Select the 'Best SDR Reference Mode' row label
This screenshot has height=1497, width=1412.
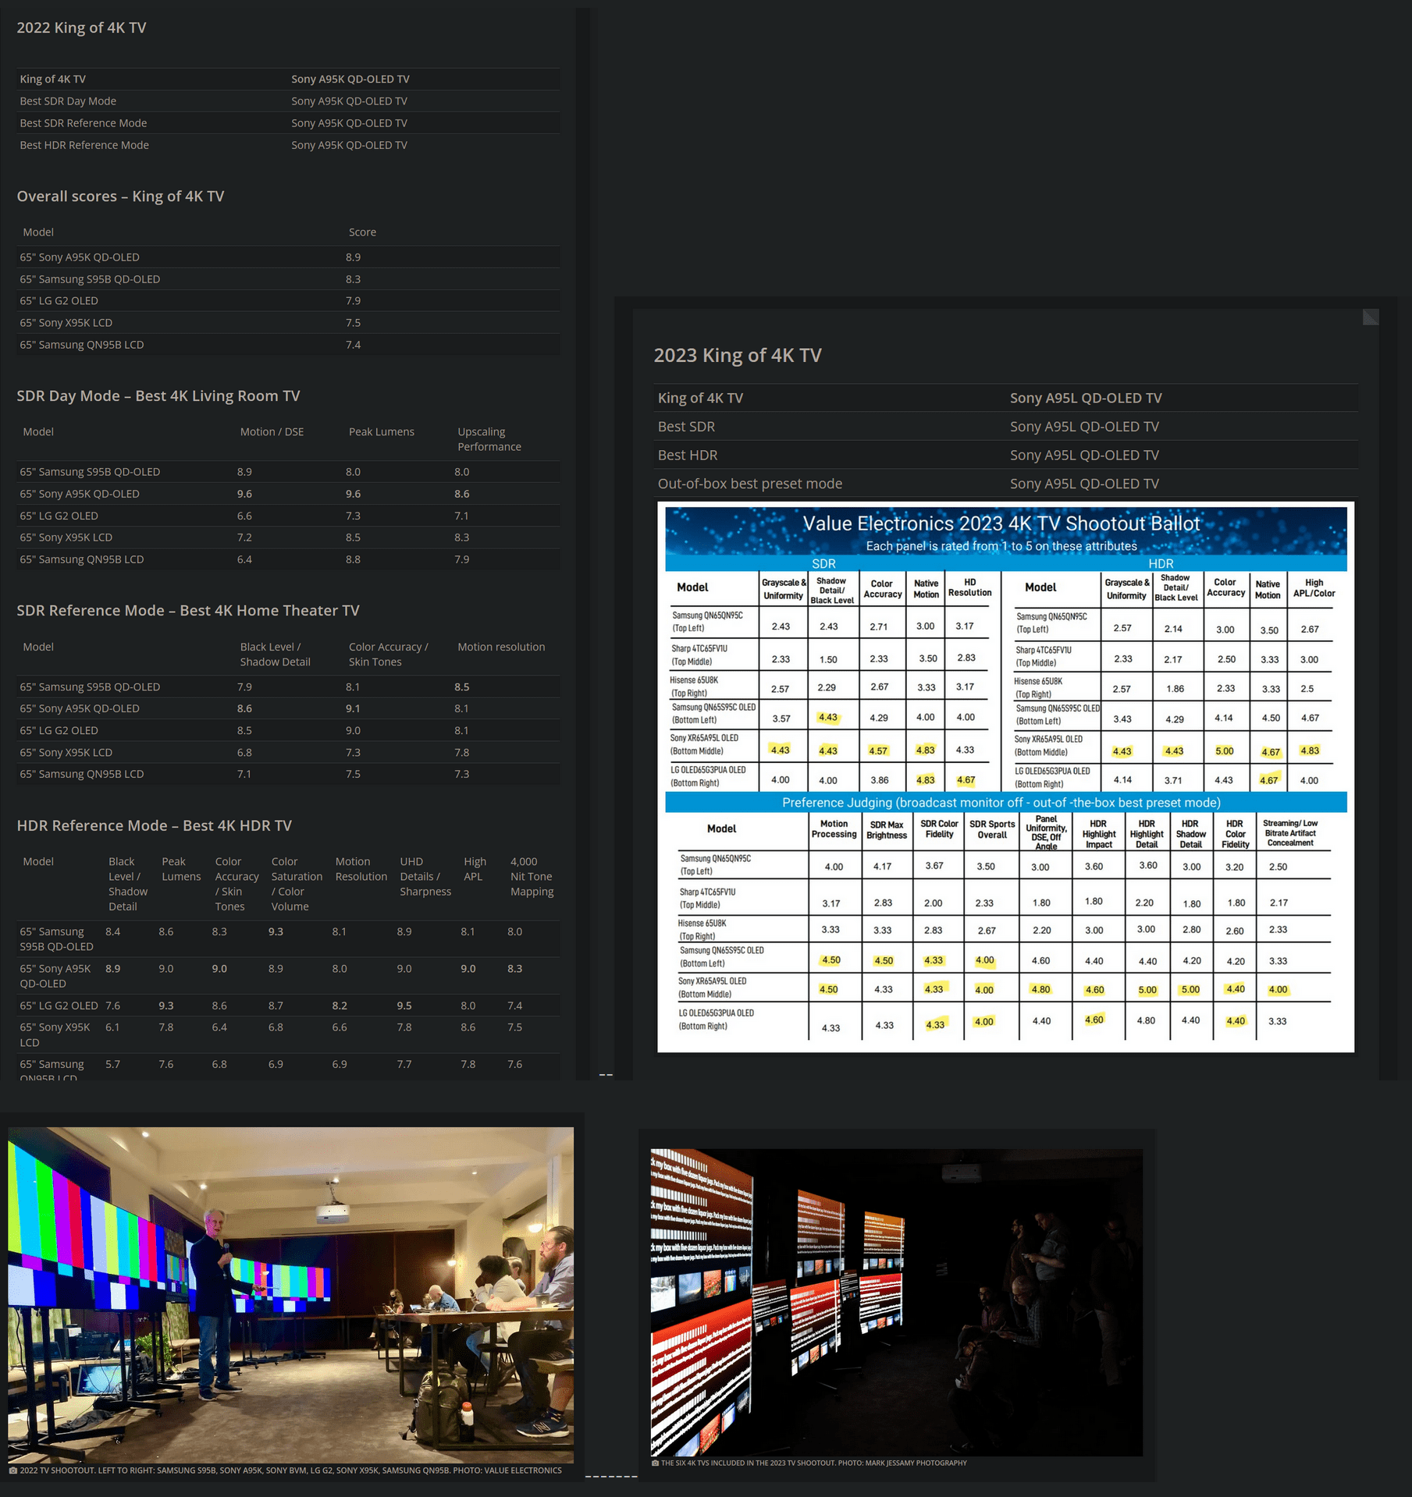click(x=84, y=123)
